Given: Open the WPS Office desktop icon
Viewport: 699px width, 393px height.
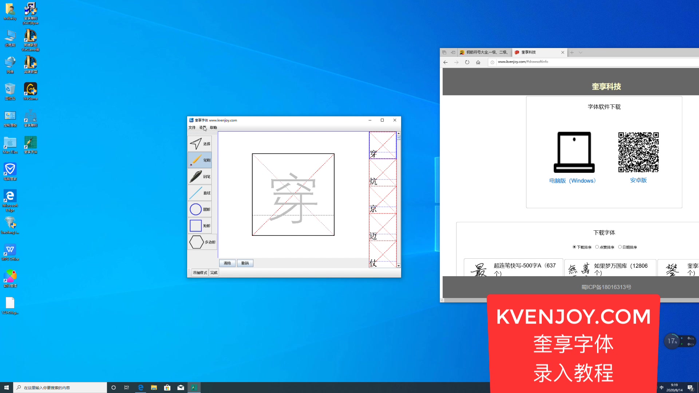Looking at the screenshot, I should pos(10,252).
